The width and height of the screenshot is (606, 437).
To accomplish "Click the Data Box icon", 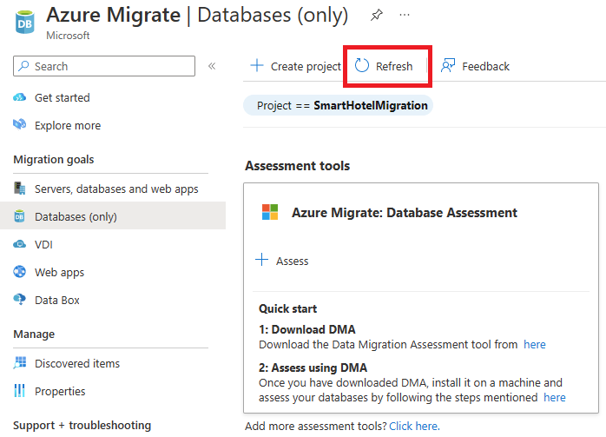I will pyautogui.click(x=19, y=300).
